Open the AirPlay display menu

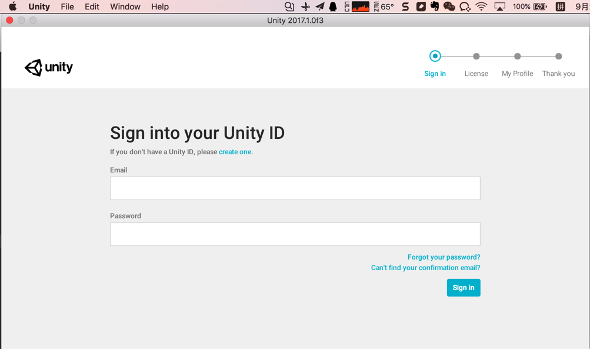(499, 6)
